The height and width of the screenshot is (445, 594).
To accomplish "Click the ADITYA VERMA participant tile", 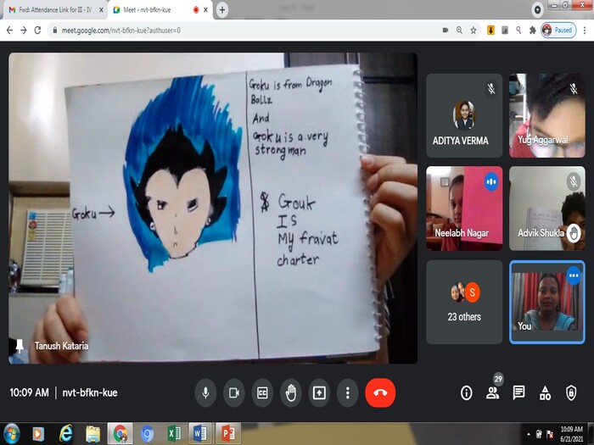I will pos(464,115).
